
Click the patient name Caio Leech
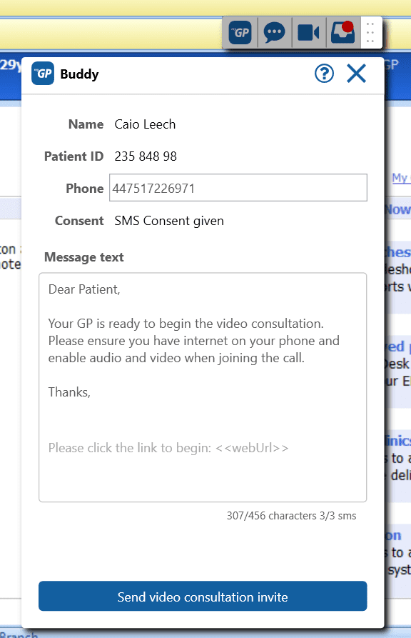pyautogui.click(x=145, y=124)
